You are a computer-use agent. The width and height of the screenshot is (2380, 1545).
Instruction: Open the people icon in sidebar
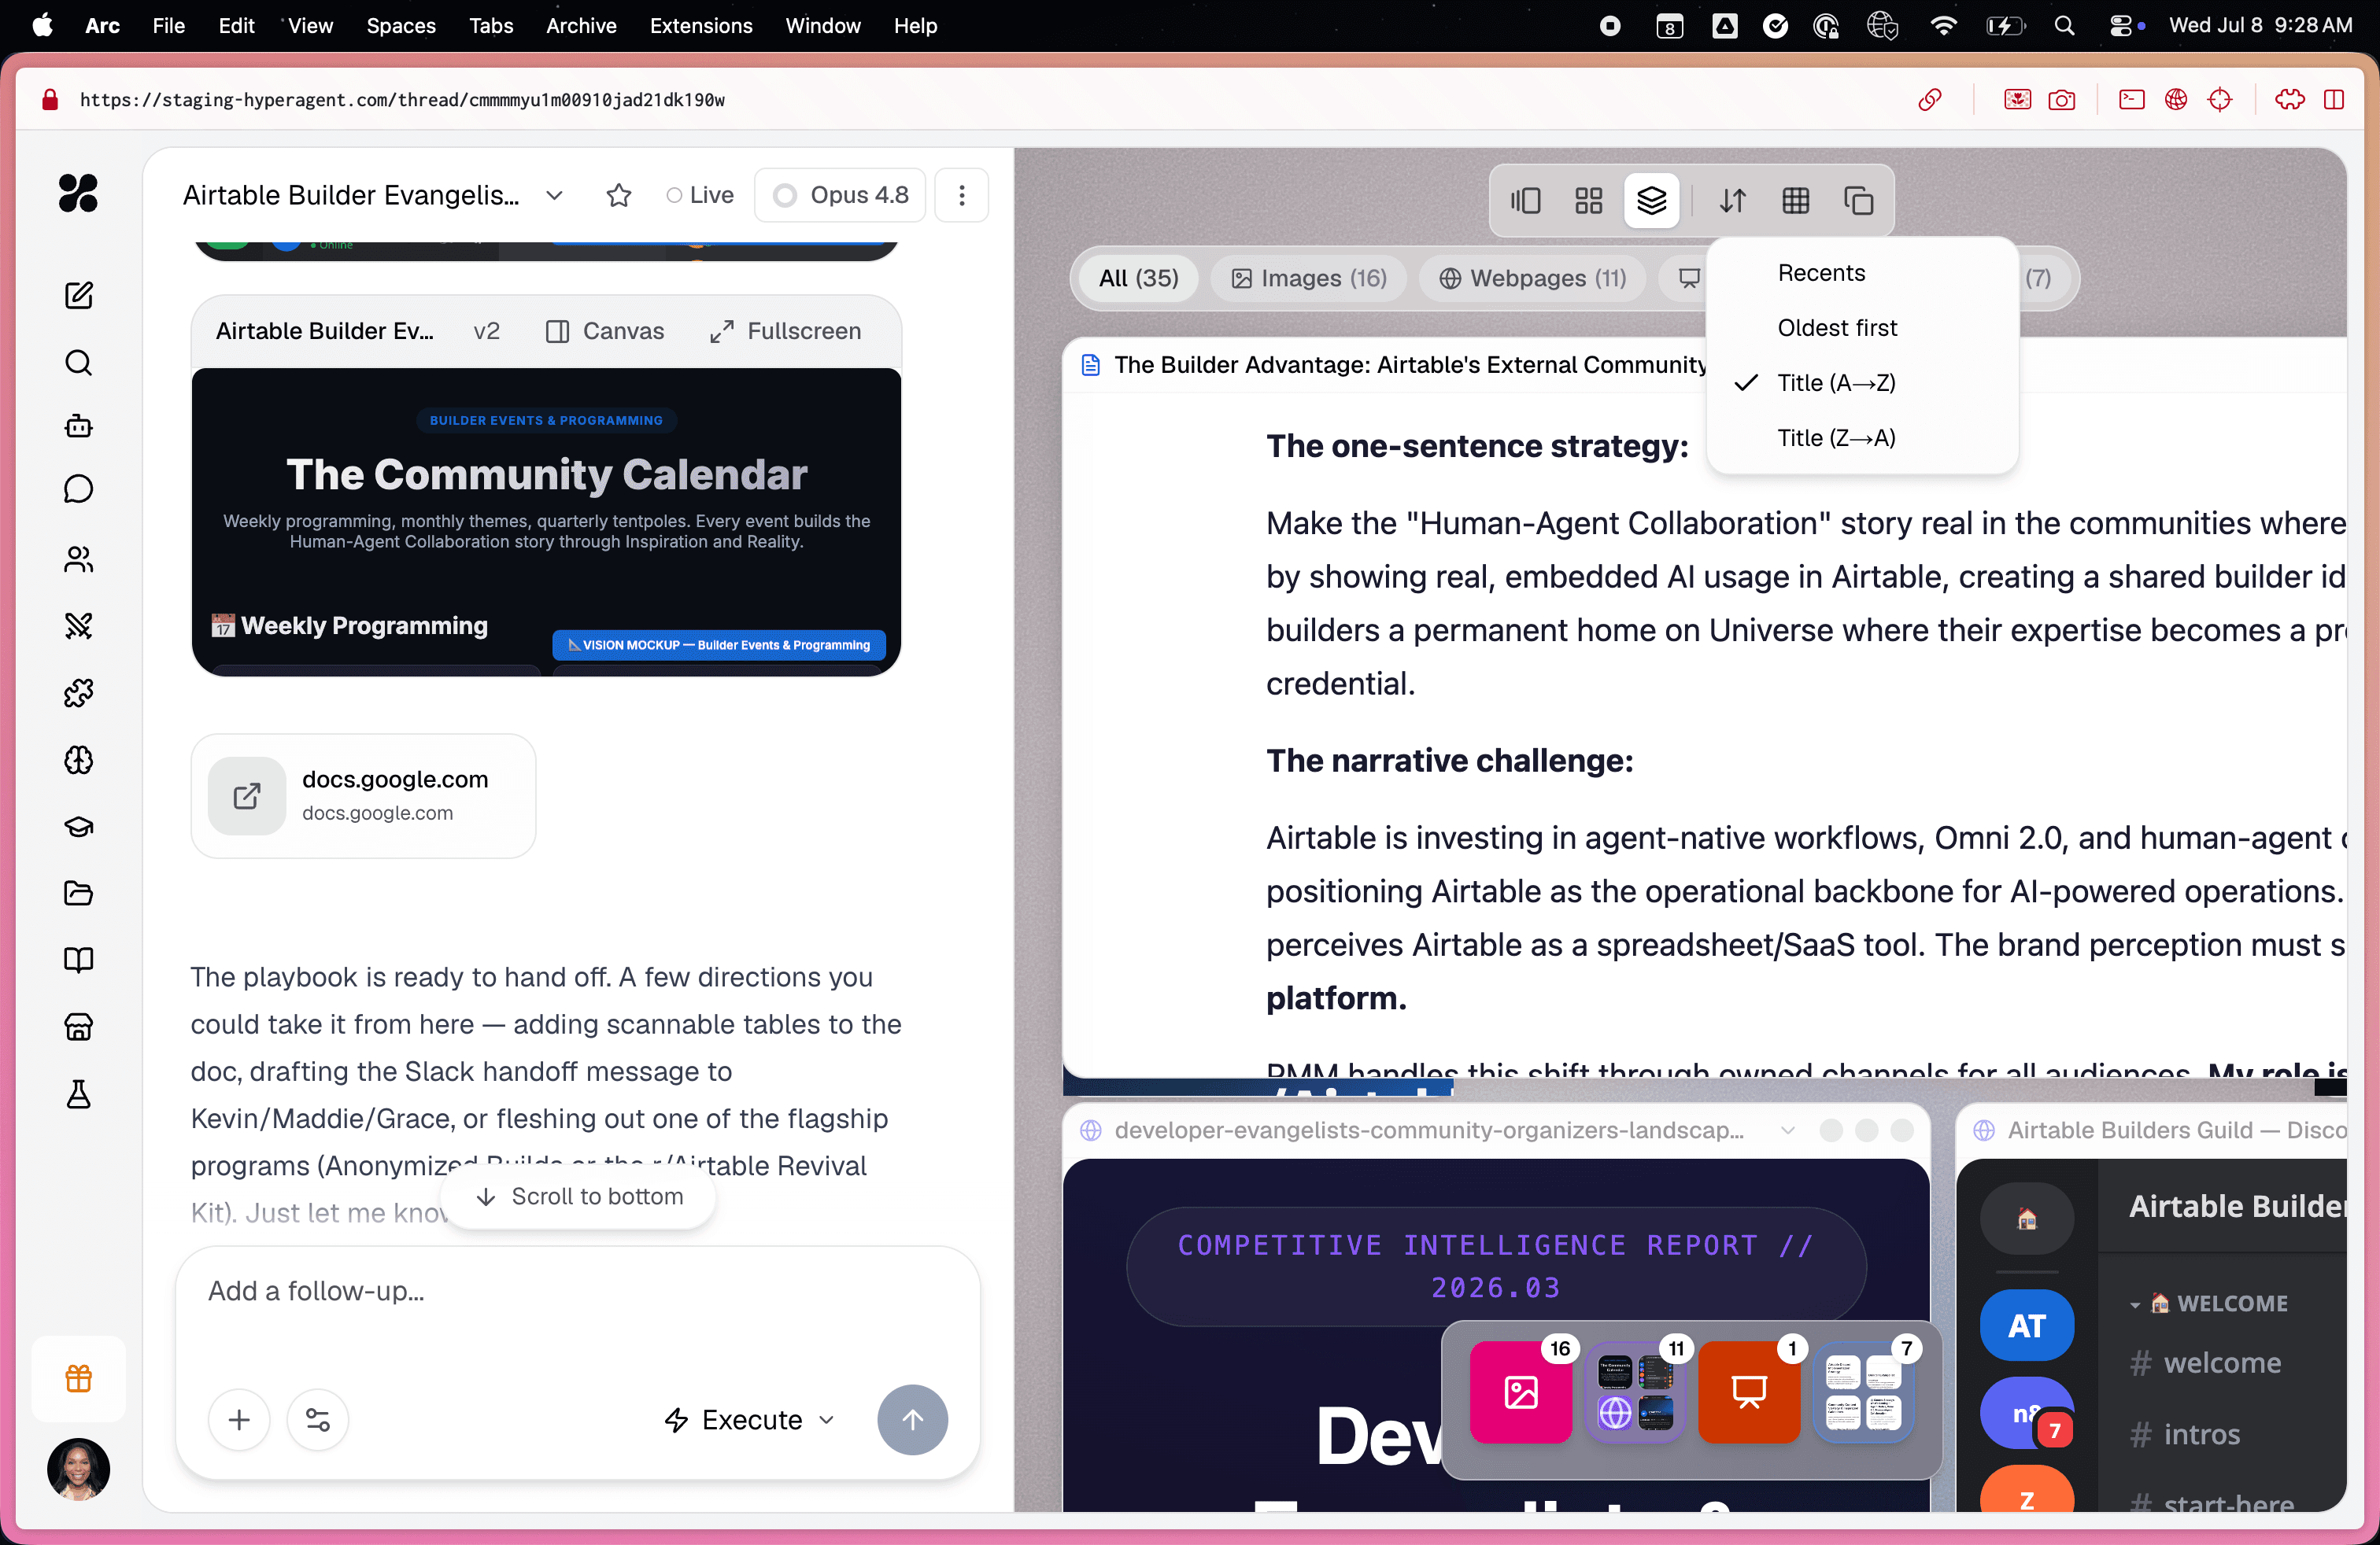(78, 559)
